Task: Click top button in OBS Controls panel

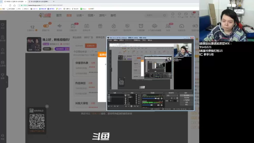Action: (x=186, y=96)
